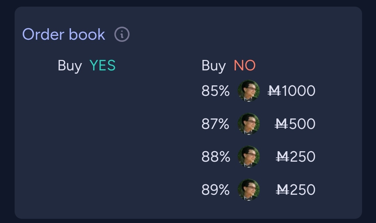Viewport: 376px width, 223px height.
Task: Select the M1000 order amount
Action: (x=291, y=91)
